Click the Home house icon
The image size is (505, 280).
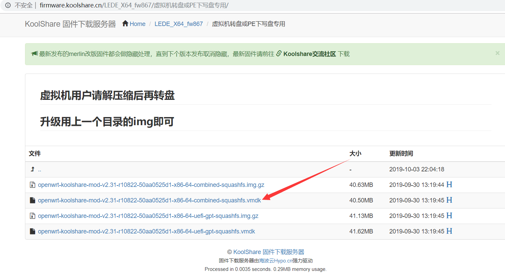pos(125,23)
